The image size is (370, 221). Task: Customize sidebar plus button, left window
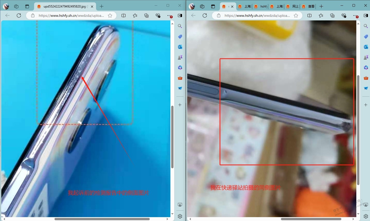(180, 105)
